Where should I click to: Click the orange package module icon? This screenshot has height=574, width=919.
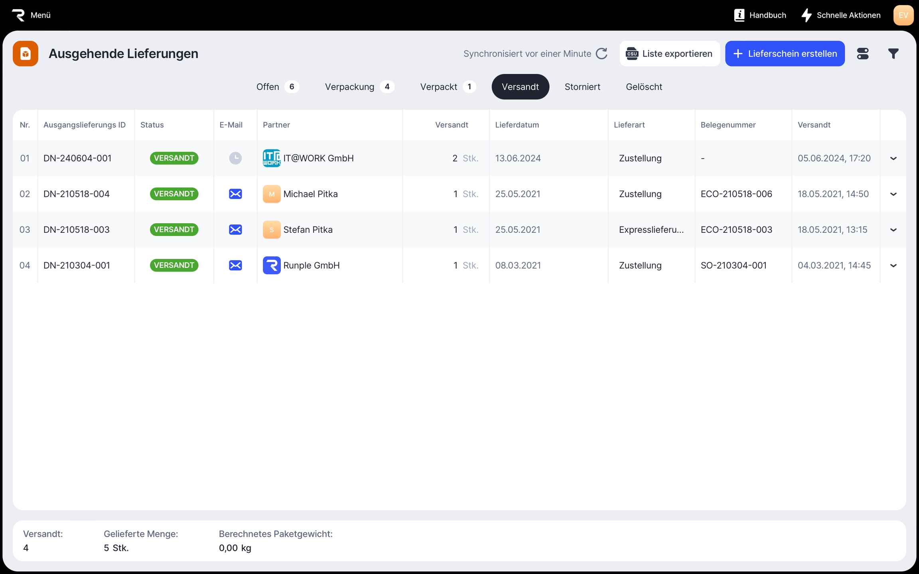pyautogui.click(x=26, y=53)
